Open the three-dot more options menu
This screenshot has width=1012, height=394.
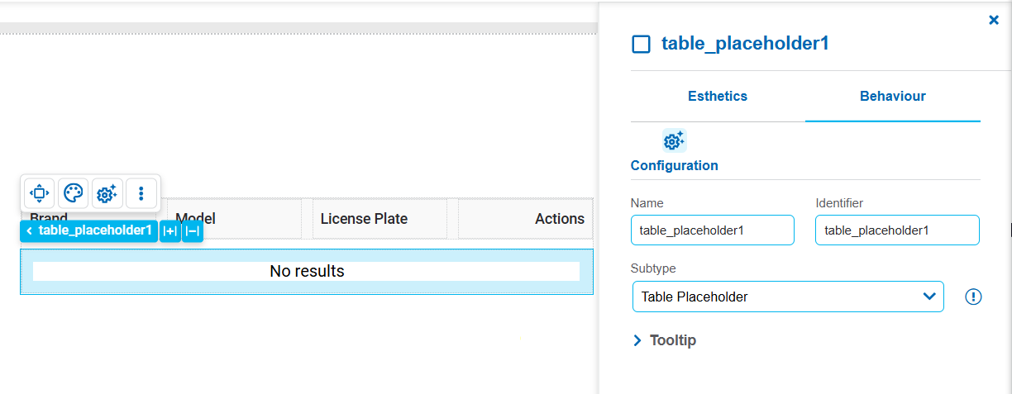point(141,193)
